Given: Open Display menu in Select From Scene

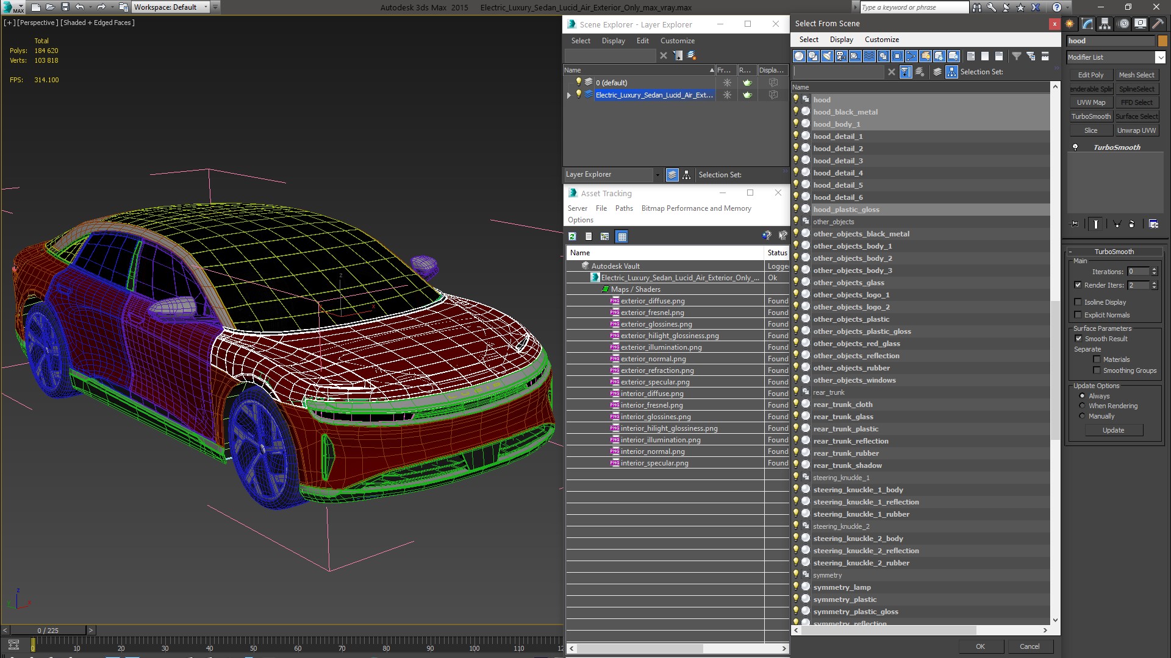Looking at the screenshot, I should pyautogui.click(x=842, y=40).
